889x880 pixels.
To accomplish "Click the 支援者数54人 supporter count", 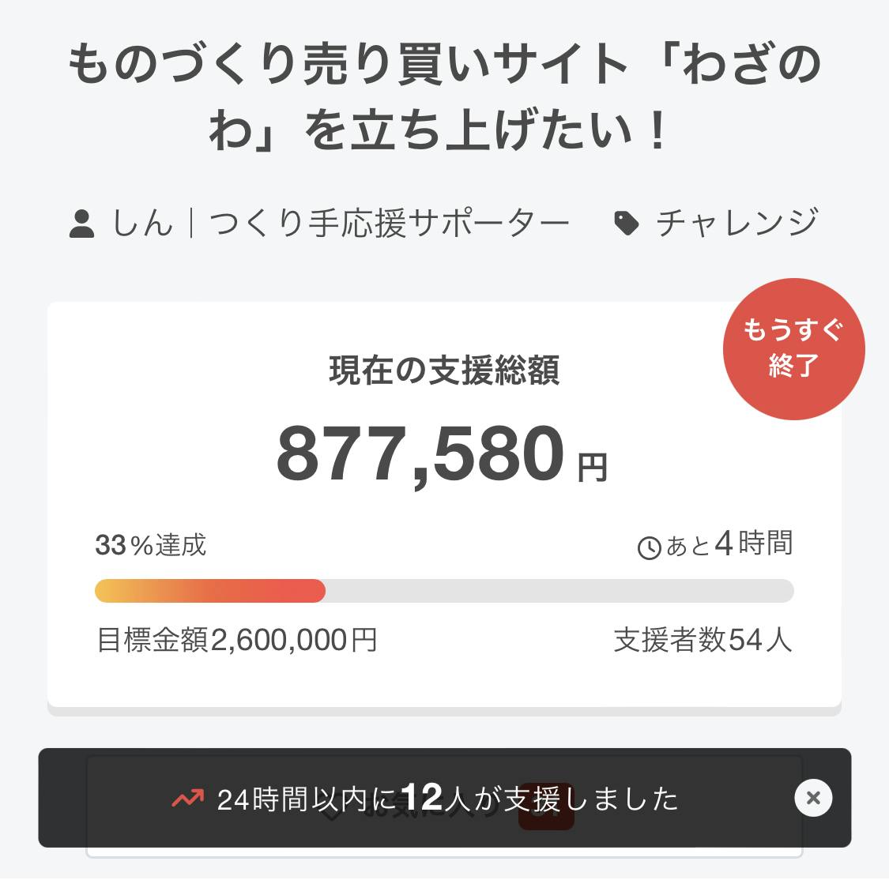I will (703, 640).
